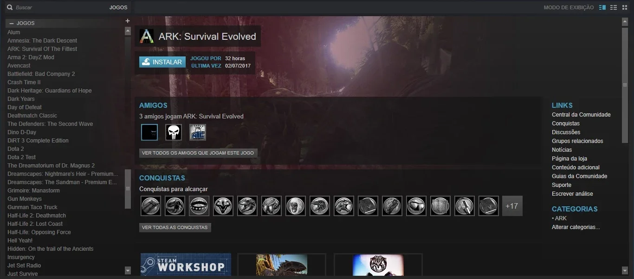Image resolution: width=634 pixels, height=279 pixels.
Task: Select the muscular torso achievement icon
Action: tap(223, 206)
